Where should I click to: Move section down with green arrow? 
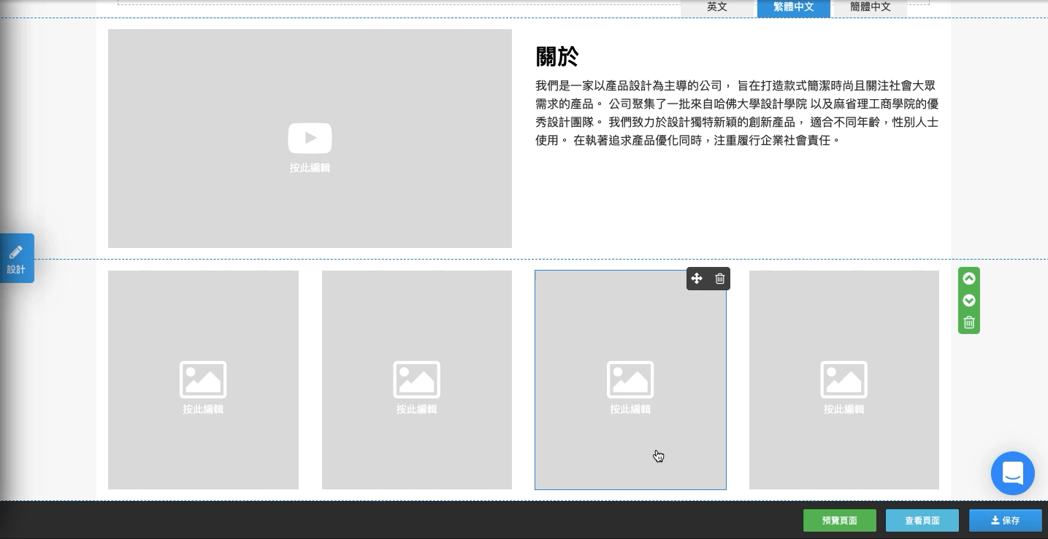point(969,300)
